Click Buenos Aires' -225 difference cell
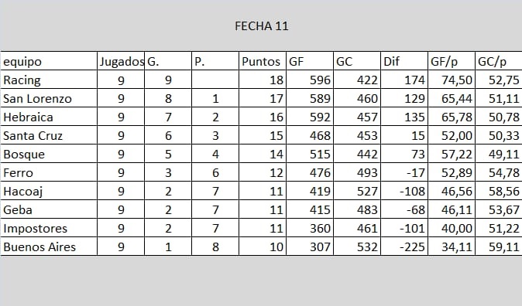522x306 pixels. [x=404, y=246]
